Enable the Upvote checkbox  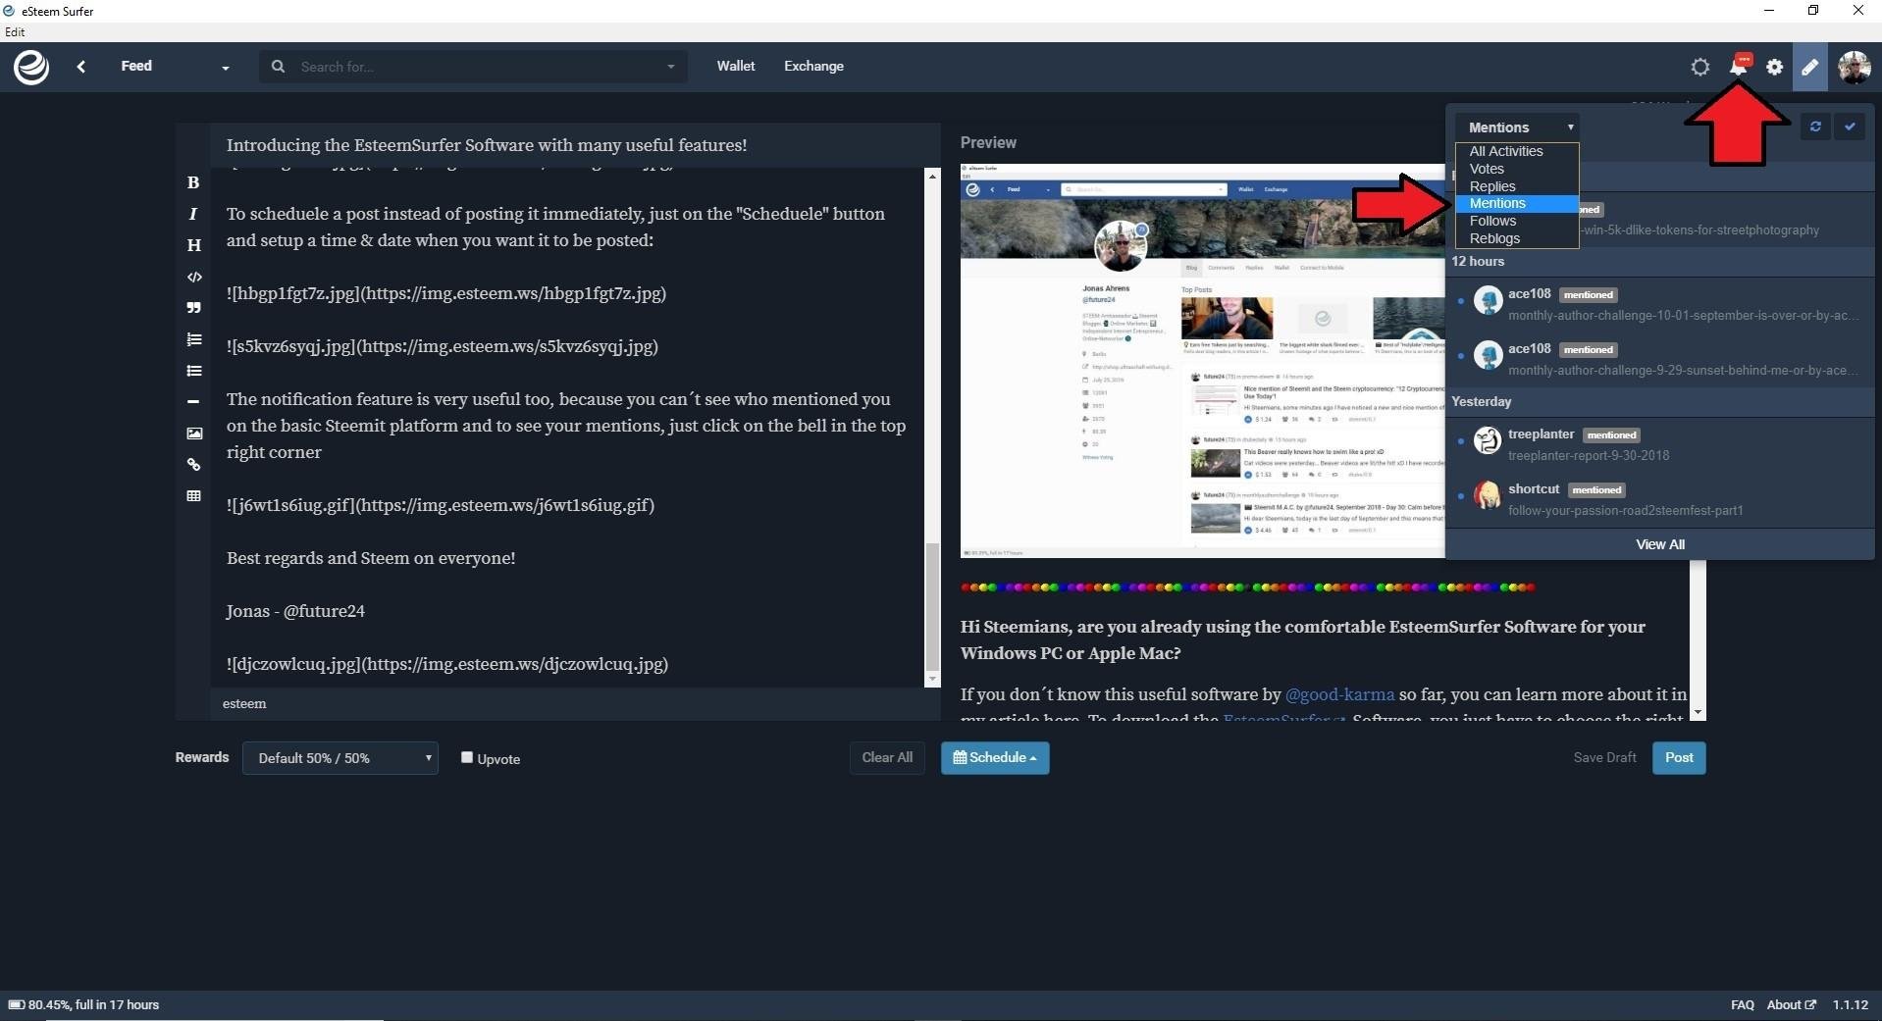[x=467, y=757]
